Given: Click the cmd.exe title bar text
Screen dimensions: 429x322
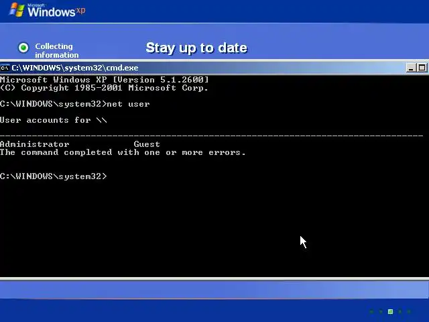Looking at the screenshot, I should coord(75,68).
